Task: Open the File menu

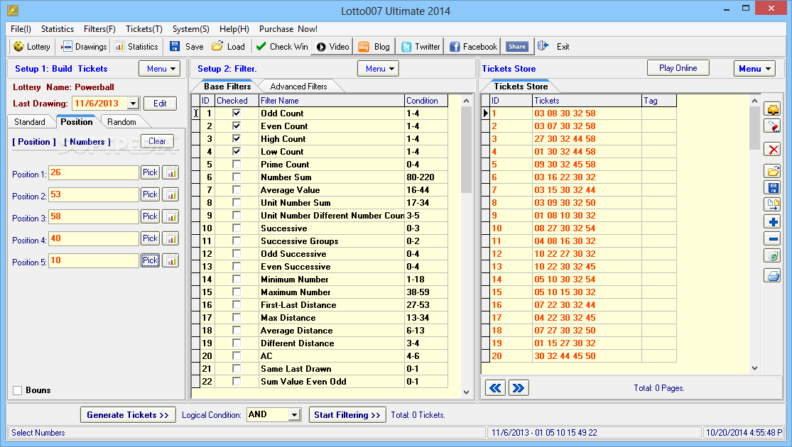Action: click(x=21, y=29)
